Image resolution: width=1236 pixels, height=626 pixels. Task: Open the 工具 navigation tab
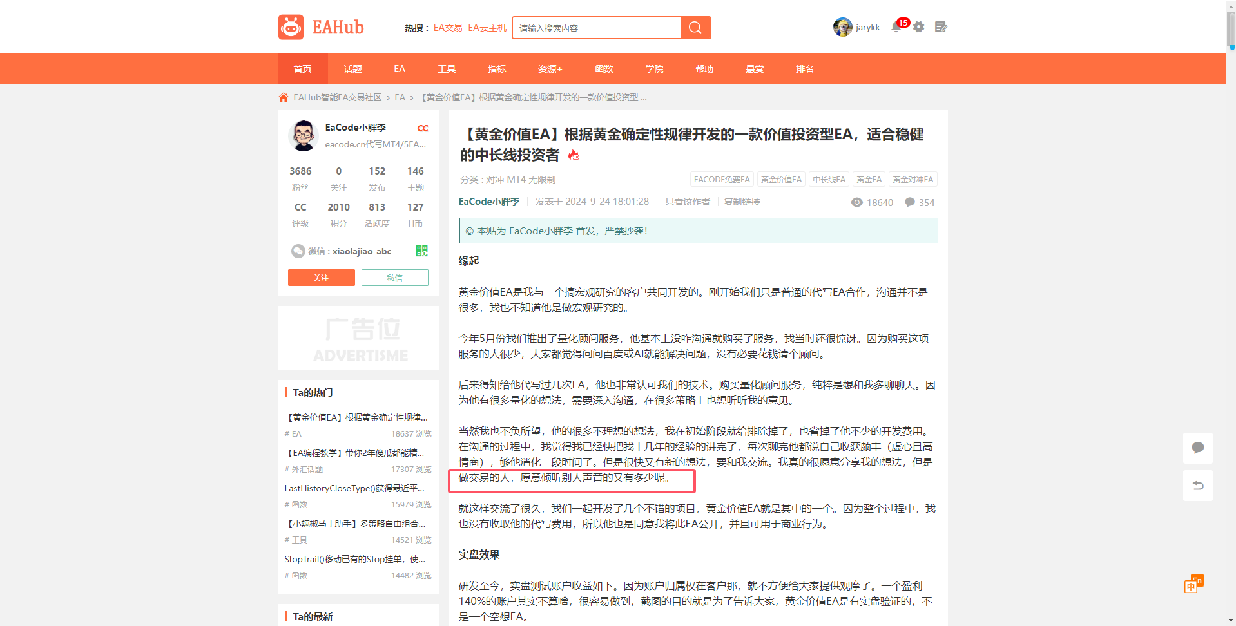coord(447,69)
